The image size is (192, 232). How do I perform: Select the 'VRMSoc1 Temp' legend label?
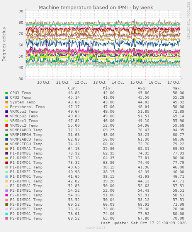[x=24, y=121]
